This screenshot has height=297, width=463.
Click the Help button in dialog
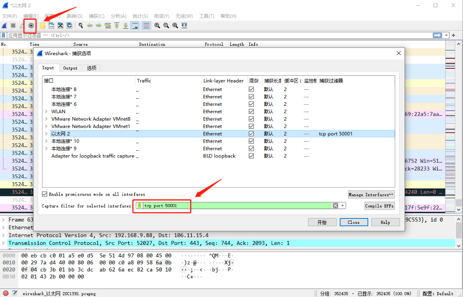pos(385,222)
